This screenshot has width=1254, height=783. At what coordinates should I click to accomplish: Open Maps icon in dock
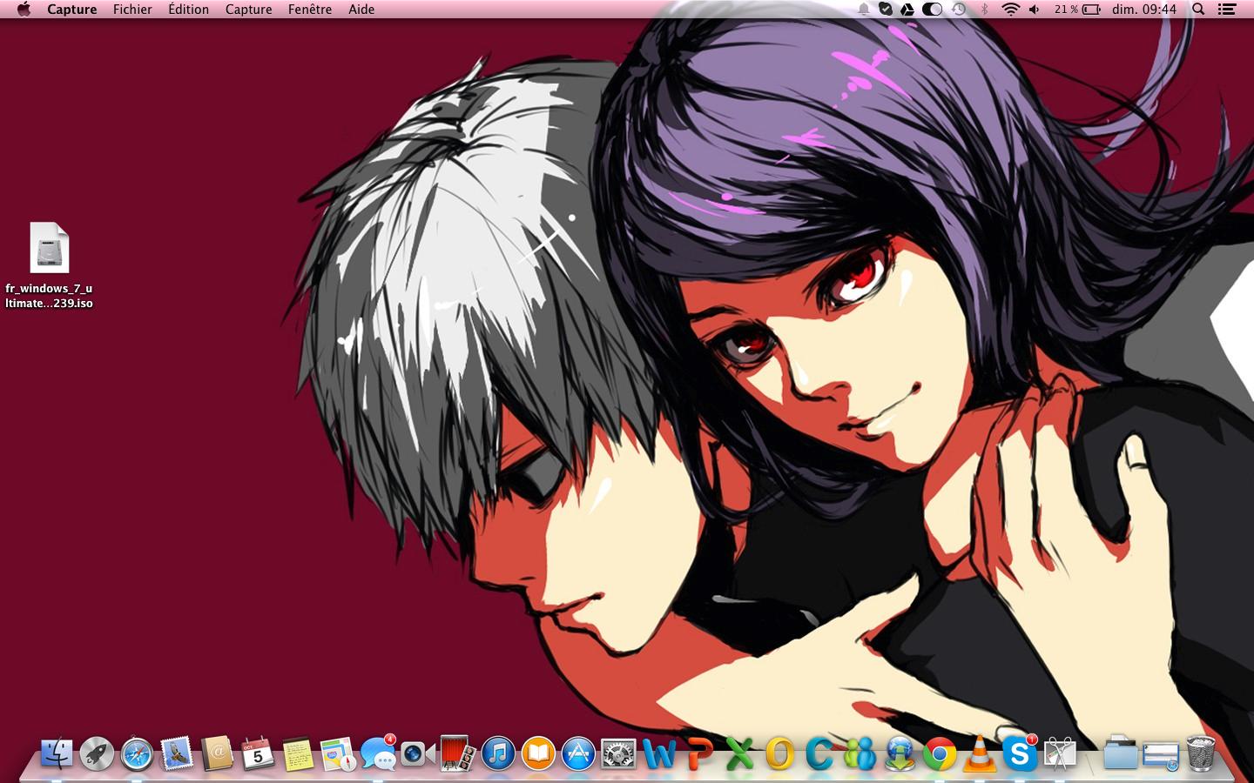point(337,753)
